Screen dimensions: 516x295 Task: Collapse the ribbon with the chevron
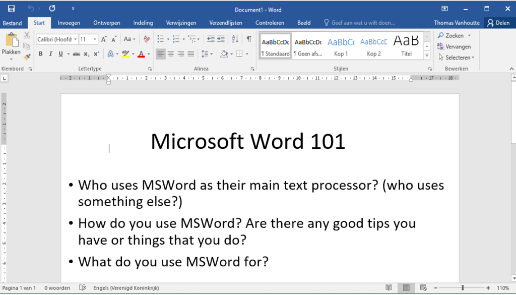point(511,69)
